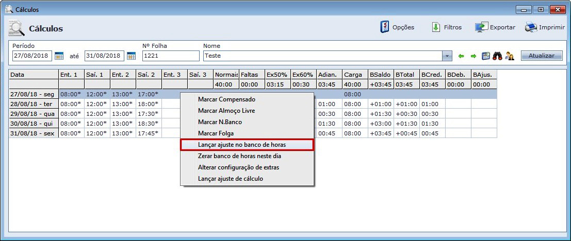The width and height of the screenshot is (571, 241).
Task: Click the Exportar monitor icon
Action: coord(481,27)
